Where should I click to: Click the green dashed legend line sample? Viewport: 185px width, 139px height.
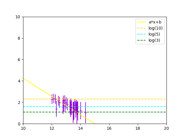141,40
